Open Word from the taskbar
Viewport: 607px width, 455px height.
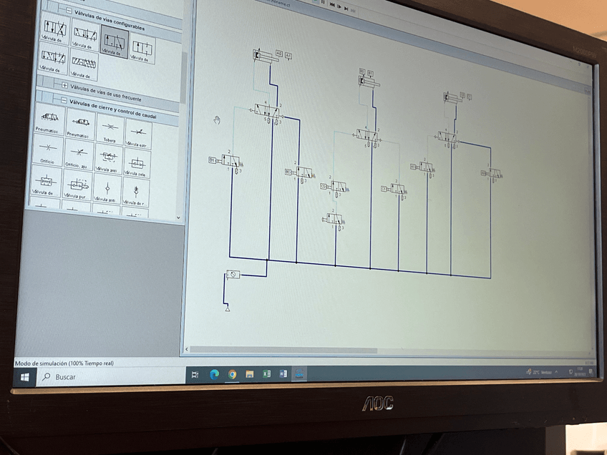(x=283, y=373)
